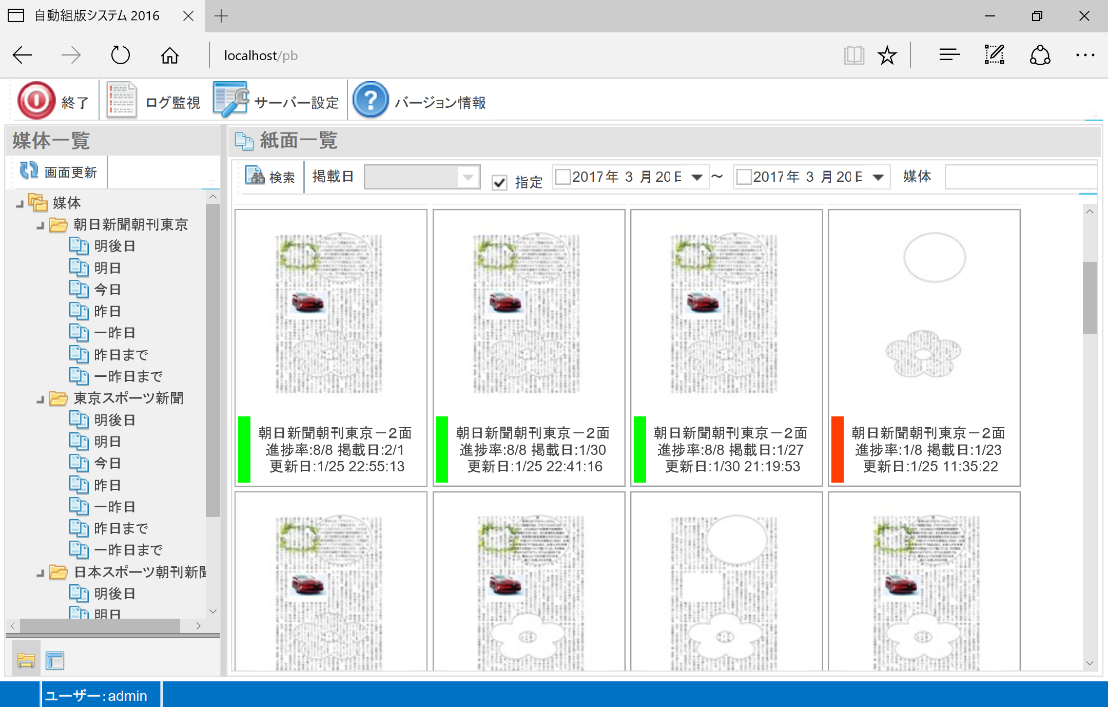Click window layout icon at bottom of media panel
The image size is (1108, 707).
coord(55,660)
